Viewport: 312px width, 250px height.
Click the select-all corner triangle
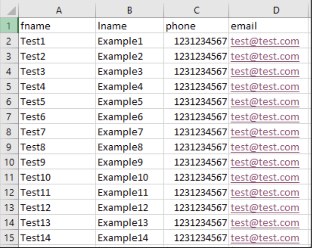pyautogui.click(x=11, y=11)
